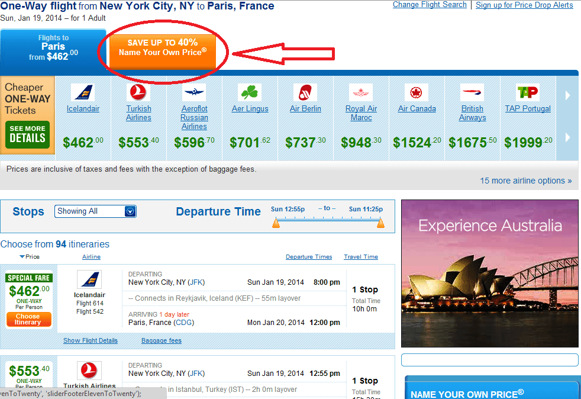Image resolution: width=581 pixels, height=399 pixels.
Task: Sort results by Airline
Action: (x=91, y=256)
